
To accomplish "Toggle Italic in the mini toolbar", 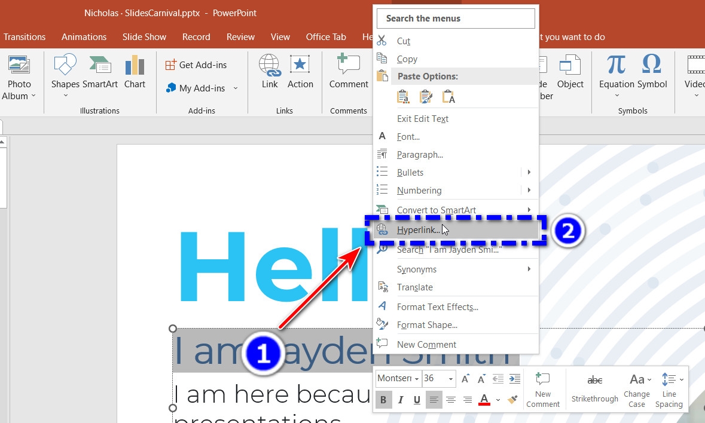I will [x=400, y=400].
